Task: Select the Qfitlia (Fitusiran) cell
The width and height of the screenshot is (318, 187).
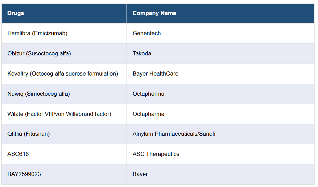Action: 28,134
